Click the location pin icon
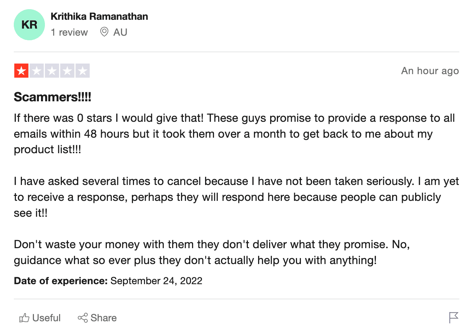The width and height of the screenshot is (471, 329). point(104,32)
